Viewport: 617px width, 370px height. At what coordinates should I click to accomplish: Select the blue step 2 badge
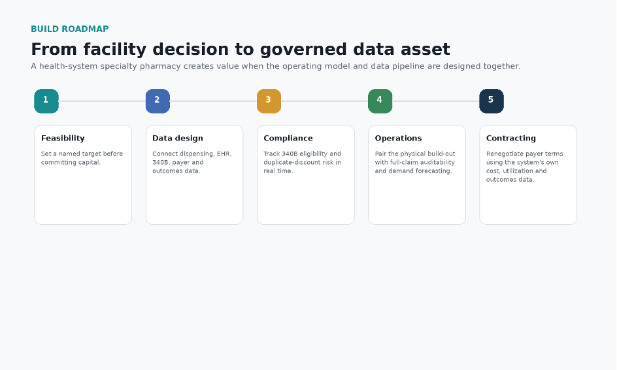click(x=158, y=101)
